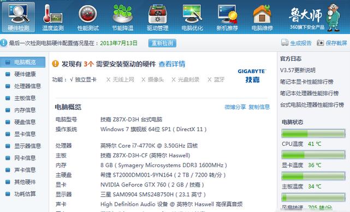The height and width of the screenshot is (212, 350).
Task: Open 笔记本显卡性能排行榜 link
Action: (x=307, y=82)
